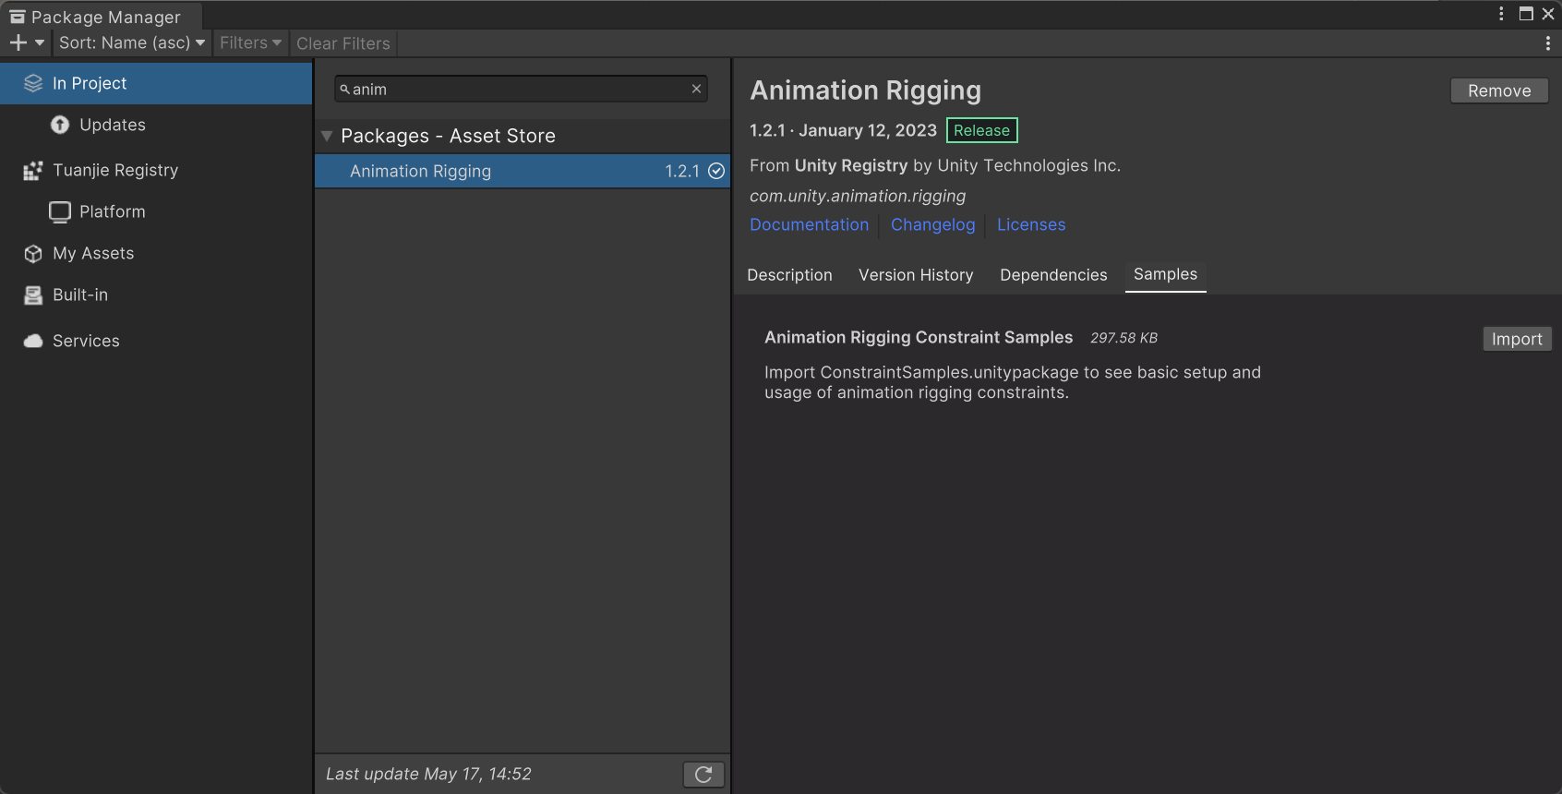Click the add package plus icon
This screenshot has height=794, width=1562.
pyautogui.click(x=18, y=42)
